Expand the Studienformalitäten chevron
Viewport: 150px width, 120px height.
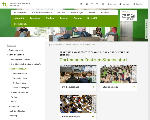coord(10,92)
